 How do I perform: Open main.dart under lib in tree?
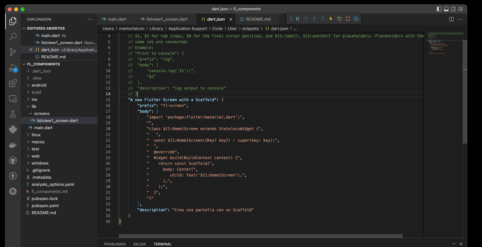coord(43,128)
